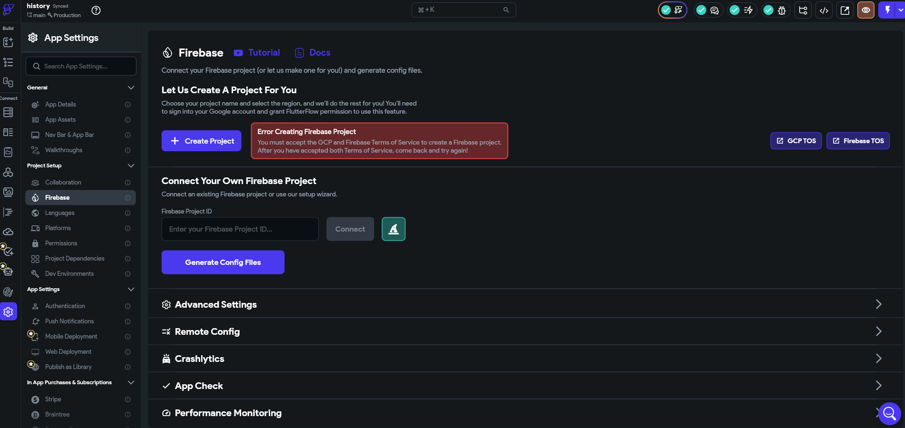The width and height of the screenshot is (905, 428).
Task: Open the robot agent icon in left rail
Action: pyautogui.click(x=8, y=272)
